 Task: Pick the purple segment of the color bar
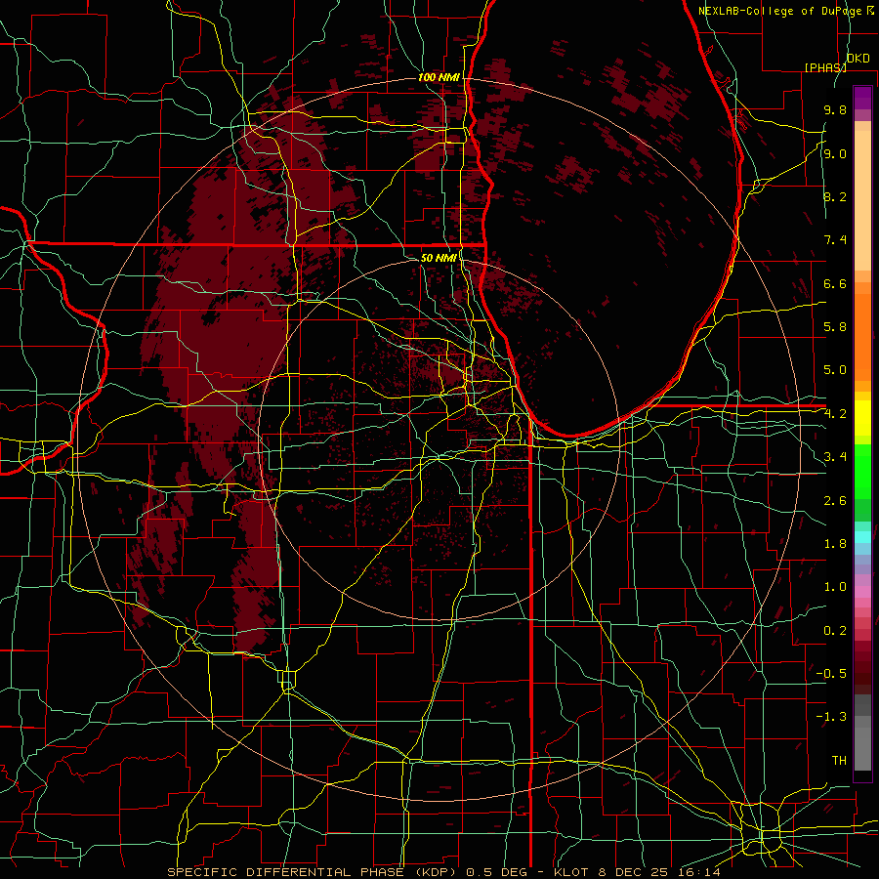[x=862, y=98]
